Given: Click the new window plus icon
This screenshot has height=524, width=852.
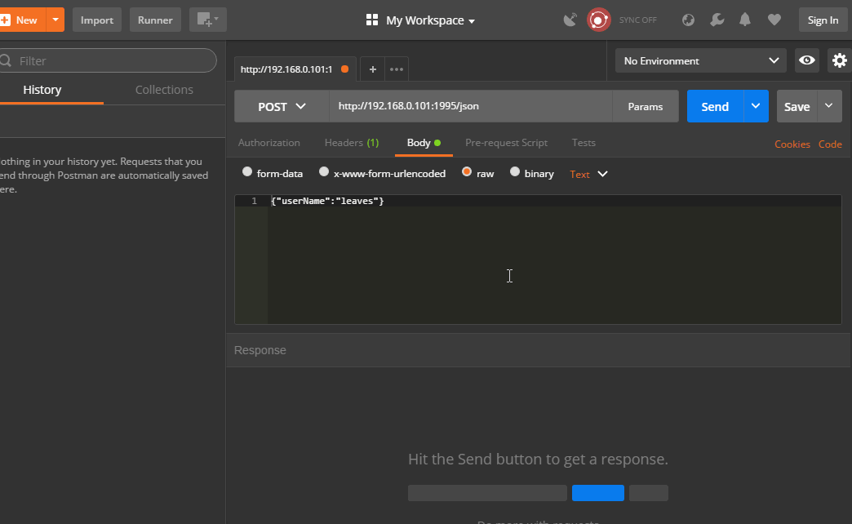Looking at the screenshot, I should pyautogui.click(x=207, y=20).
